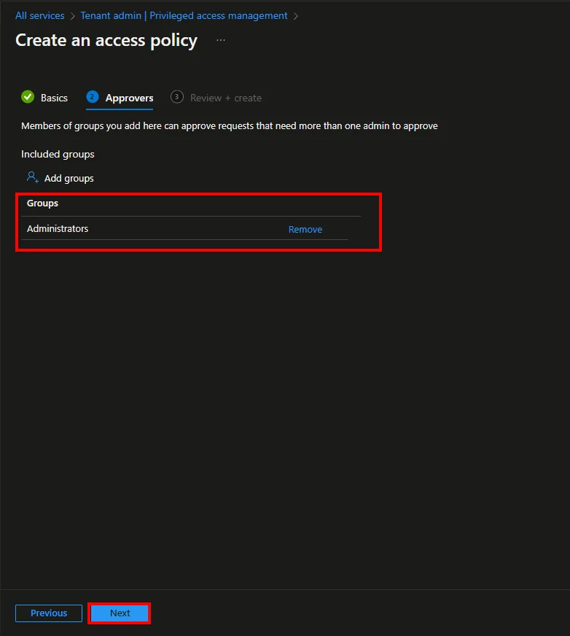570x636 pixels.
Task: Open the All services breadcrumb link
Action: click(x=40, y=16)
